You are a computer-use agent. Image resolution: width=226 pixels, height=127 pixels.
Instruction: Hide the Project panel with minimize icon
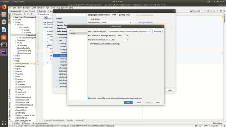click(x=35, y=14)
